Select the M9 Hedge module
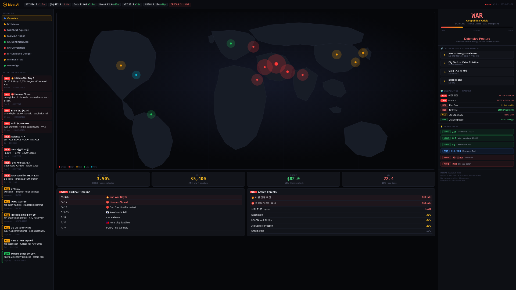 point(27,66)
